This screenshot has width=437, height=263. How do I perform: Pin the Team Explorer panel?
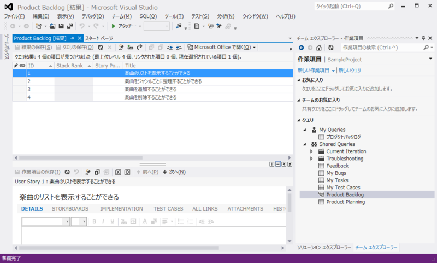tap(424, 38)
